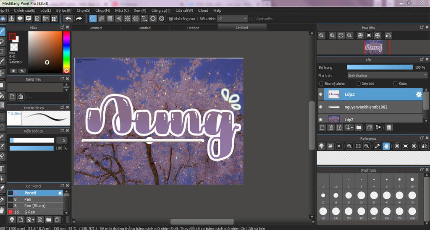Image resolution: width=430 pixels, height=230 pixels.
Task: Enable the Xén bớt checkbox
Action: tap(359, 84)
